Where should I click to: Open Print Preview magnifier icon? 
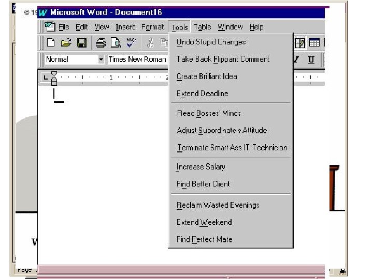pos(116,43)
